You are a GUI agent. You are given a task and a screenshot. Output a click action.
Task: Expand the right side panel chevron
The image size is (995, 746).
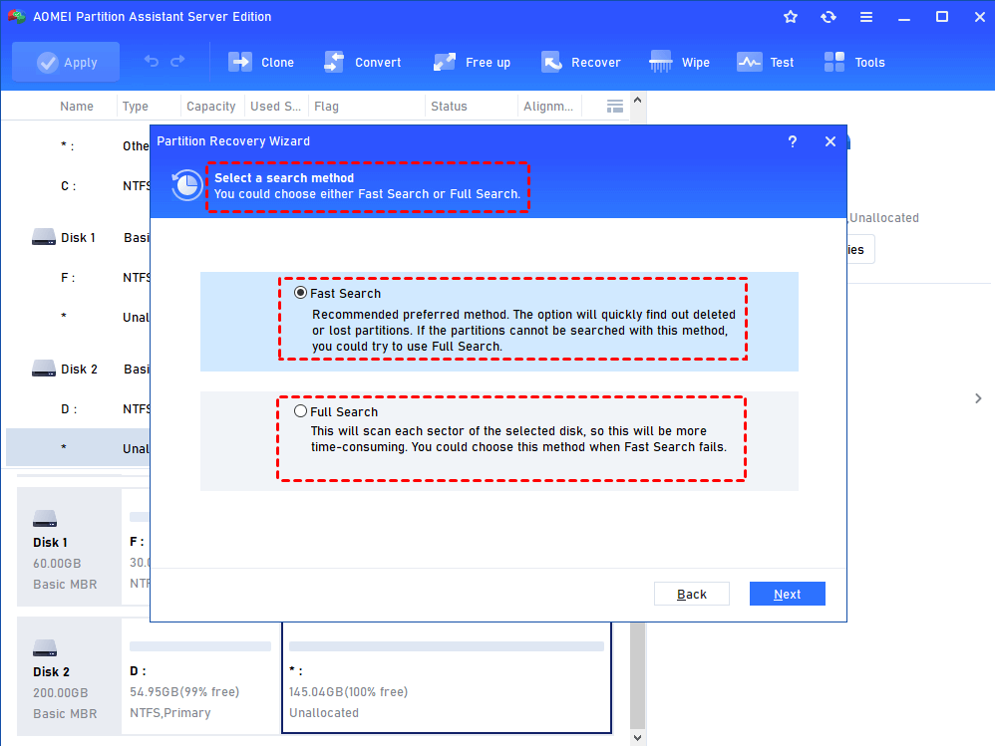pos(978,398)
